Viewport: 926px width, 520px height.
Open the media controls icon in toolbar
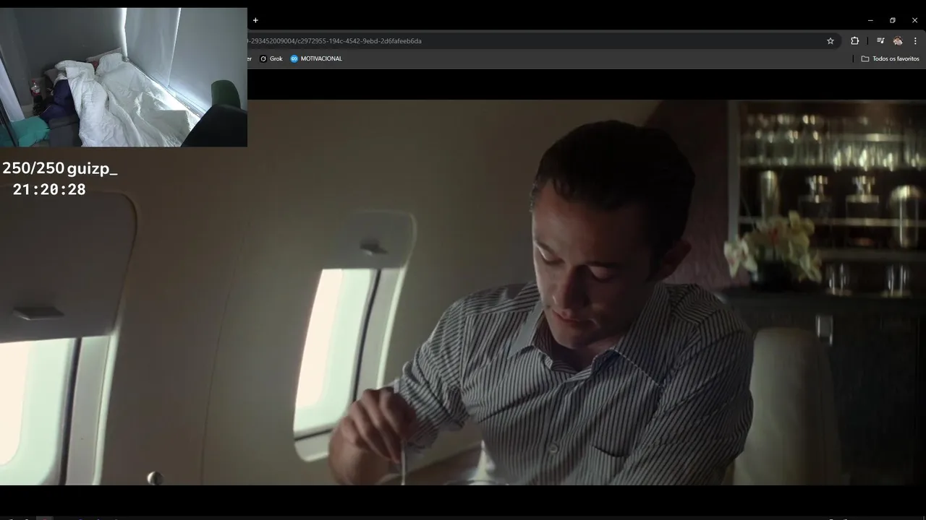pyautogui.click(x=880, y=41)
